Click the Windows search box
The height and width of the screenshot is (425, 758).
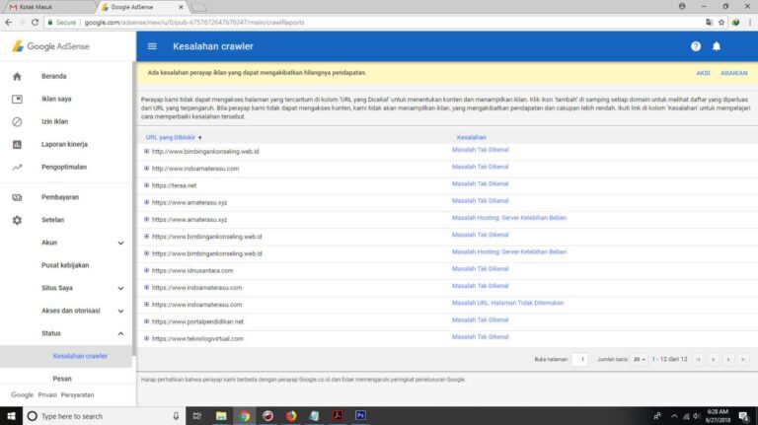click(x=104, y=416)
